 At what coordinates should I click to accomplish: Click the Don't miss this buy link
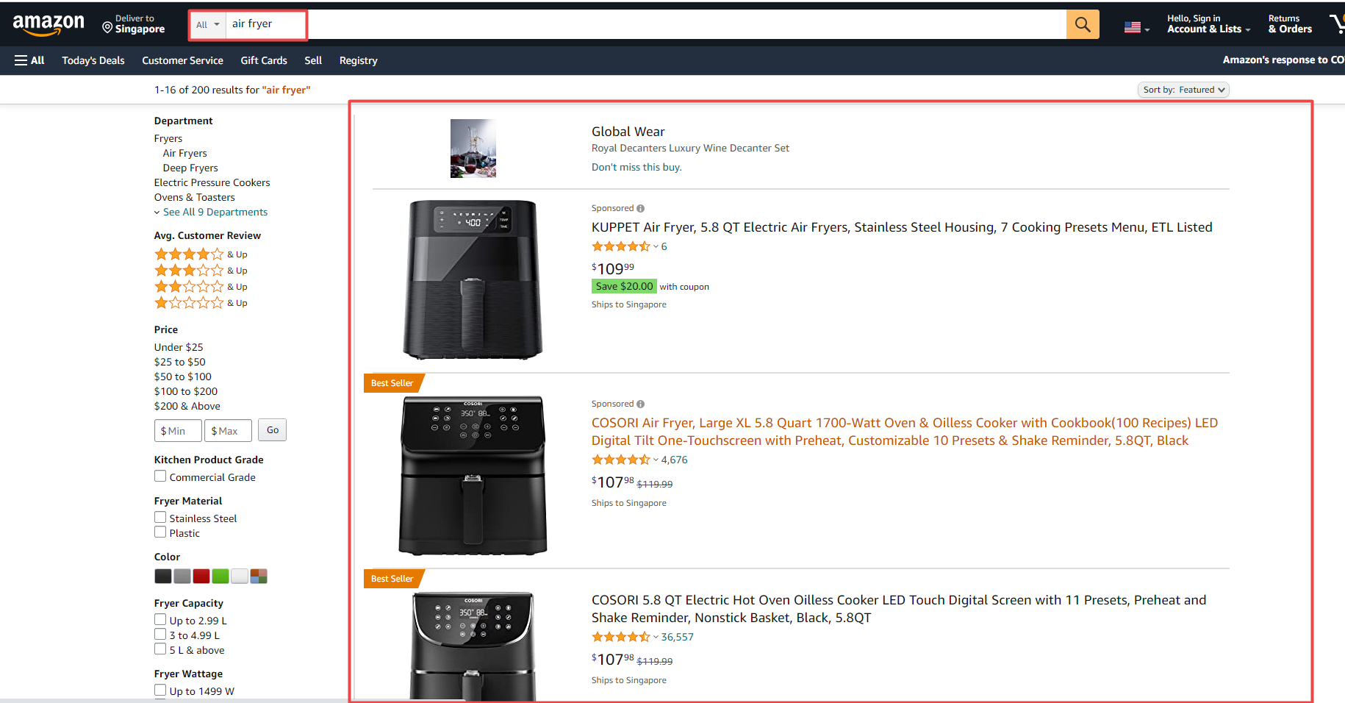click(636, 167)
